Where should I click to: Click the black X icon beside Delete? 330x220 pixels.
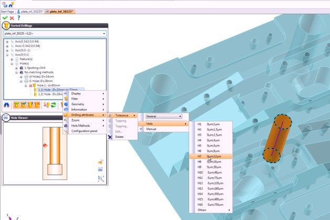110,137
